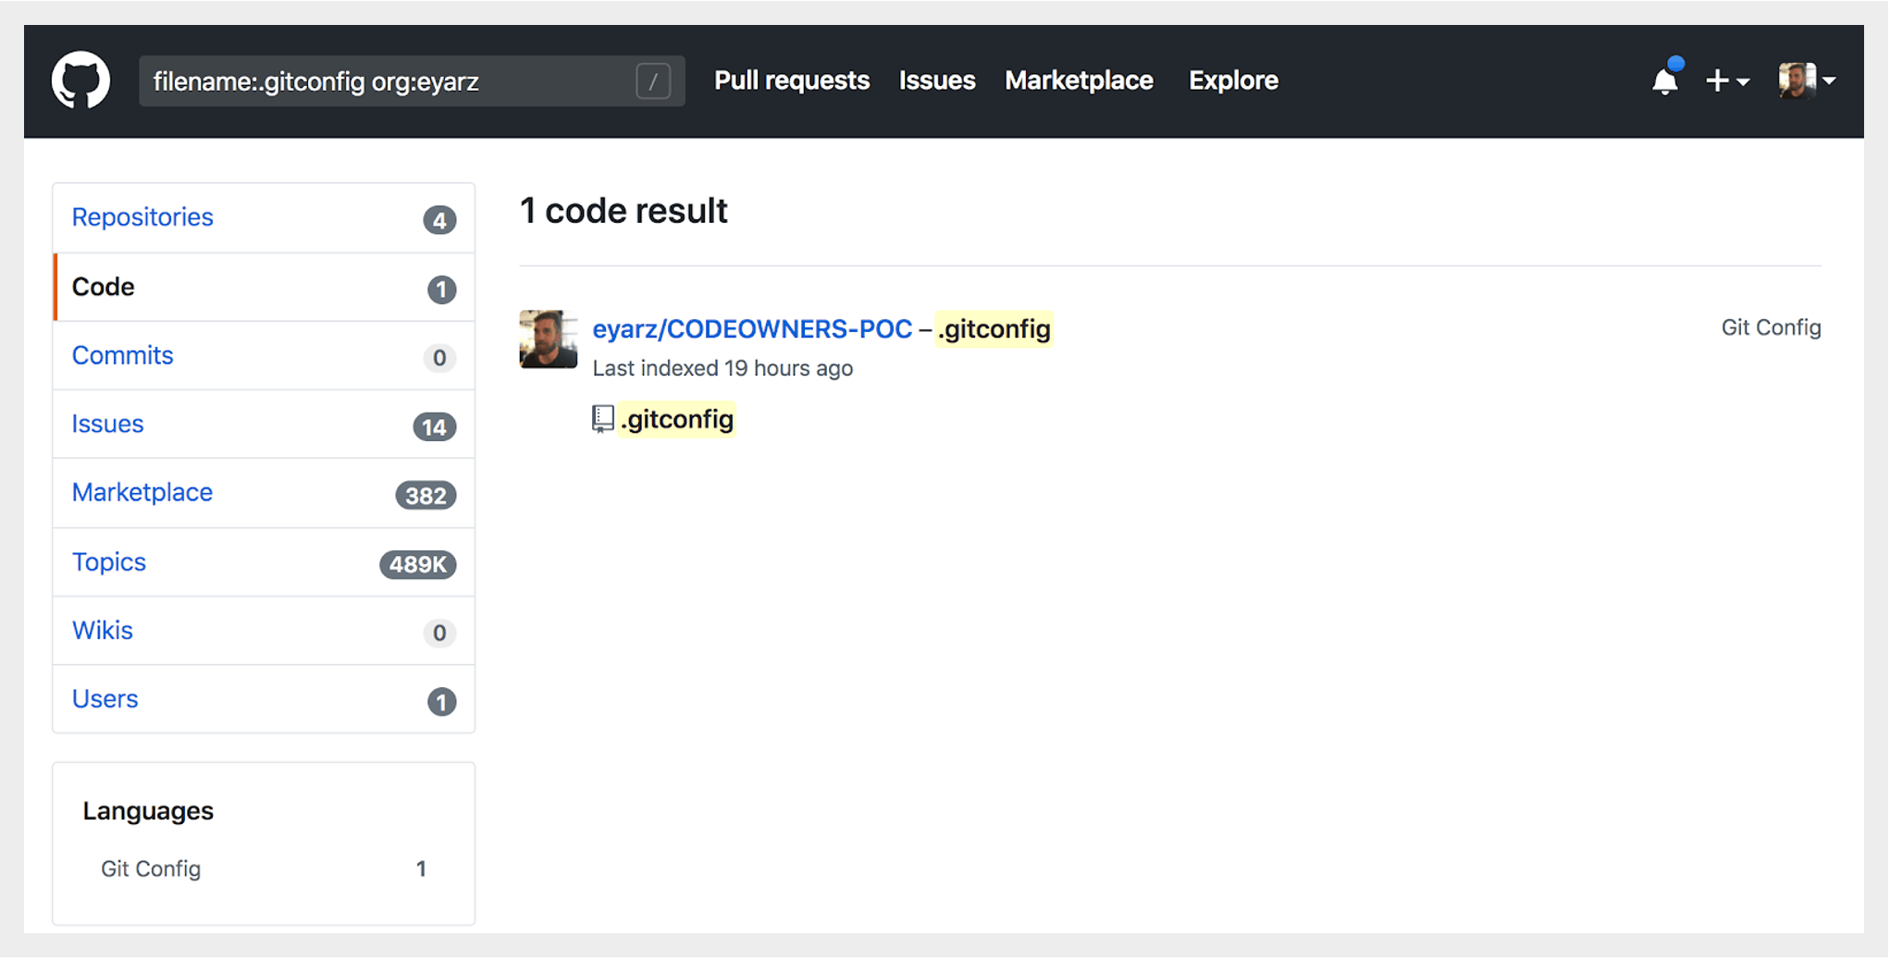Show Marketplace results in the sidebar
Viewport: 1890px width, 961px height.
coord(264,493)
